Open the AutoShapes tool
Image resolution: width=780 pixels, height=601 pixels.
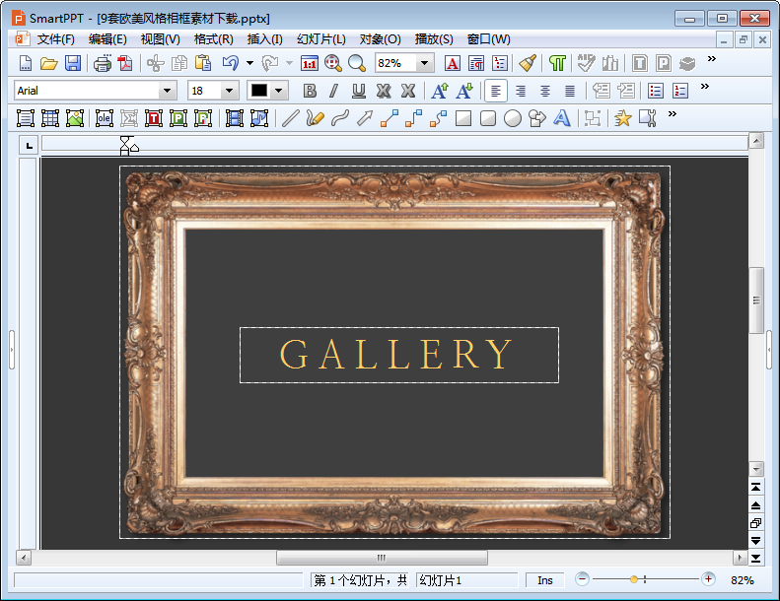coord(537,118)
